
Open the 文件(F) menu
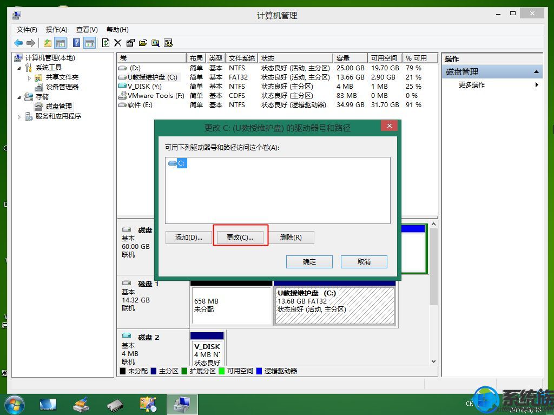[x=27, y=30]
